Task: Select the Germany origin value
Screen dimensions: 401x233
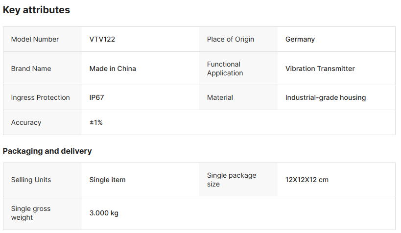Action: point(300,39)
